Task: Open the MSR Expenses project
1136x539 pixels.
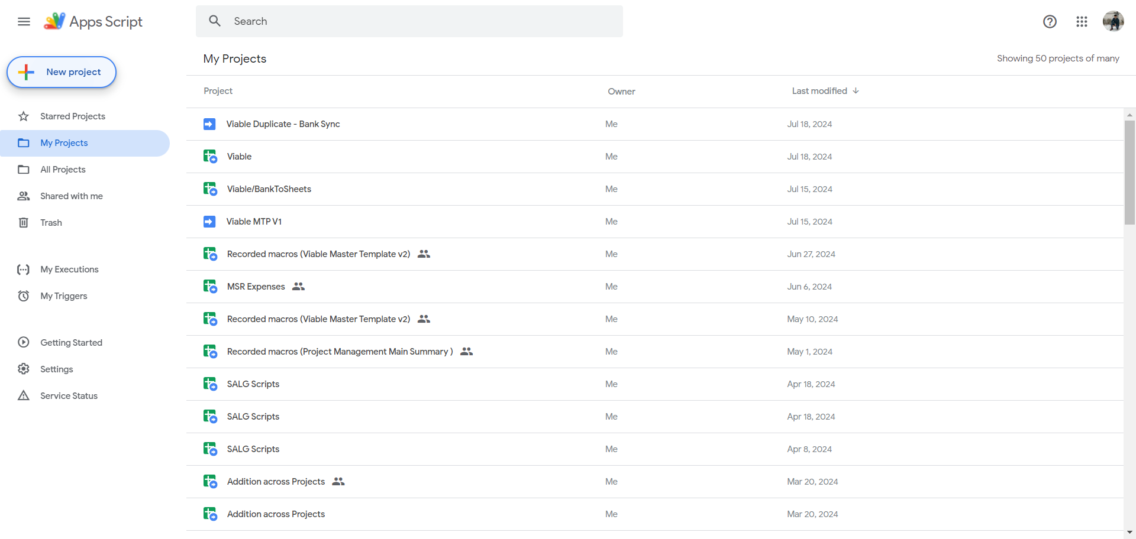Action: (x=256, y=287)
